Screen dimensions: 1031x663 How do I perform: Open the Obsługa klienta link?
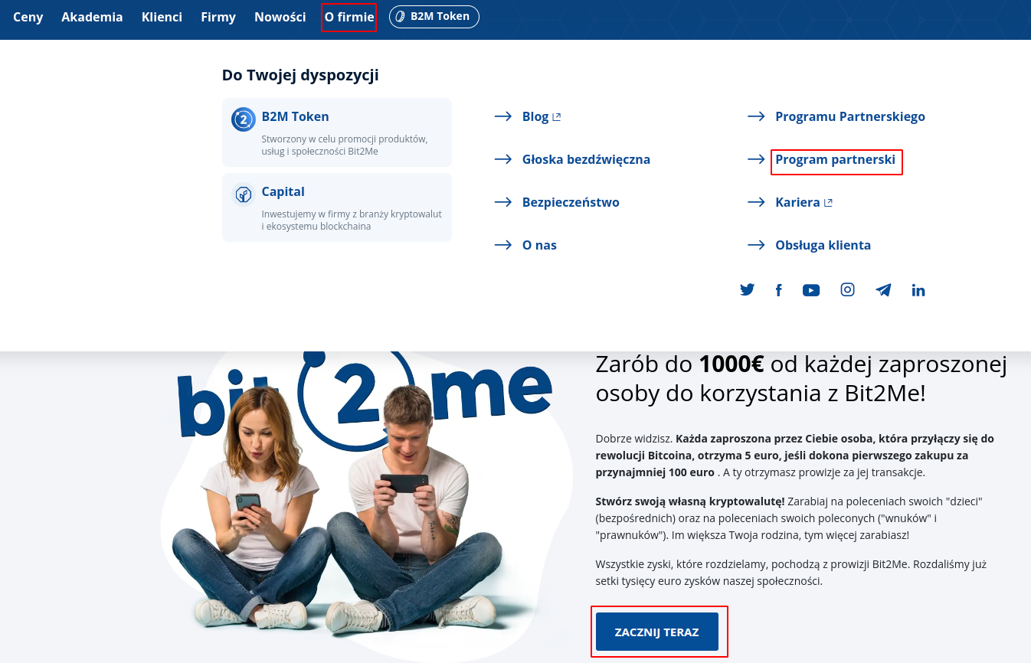tap(823, 245)
